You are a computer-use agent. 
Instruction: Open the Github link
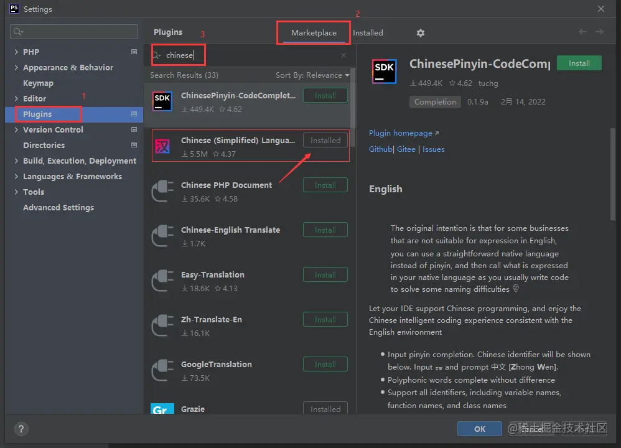380,149
